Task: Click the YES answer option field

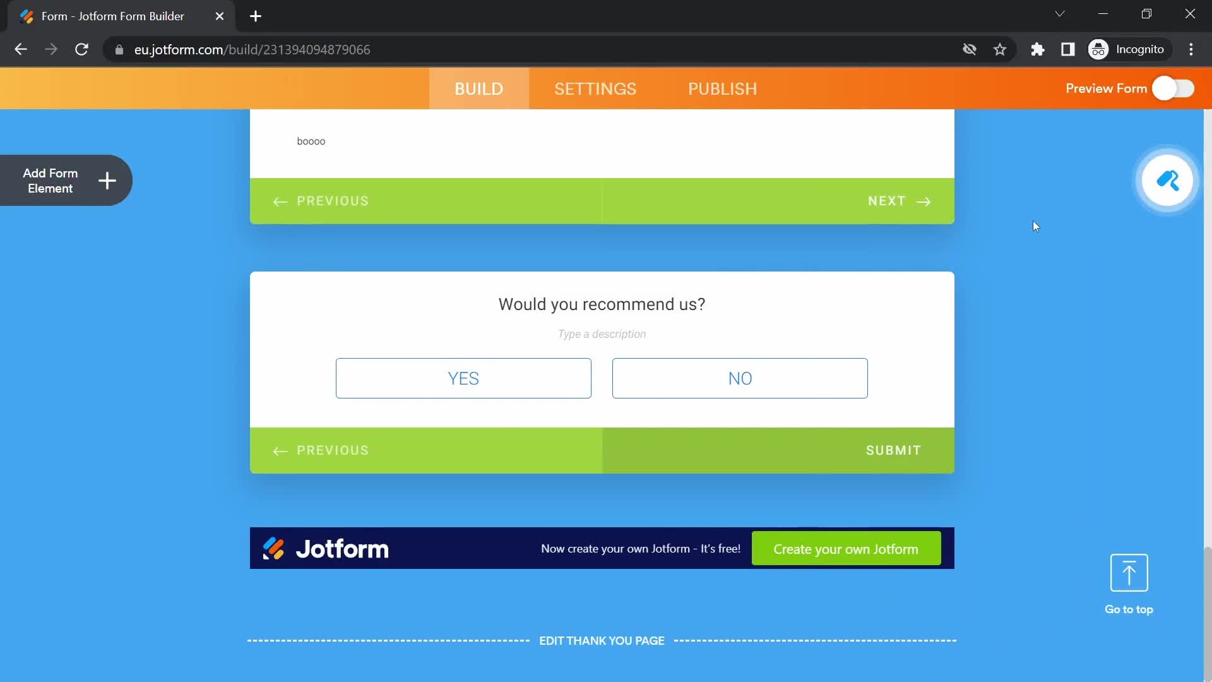Action: (x=463, y=378)
